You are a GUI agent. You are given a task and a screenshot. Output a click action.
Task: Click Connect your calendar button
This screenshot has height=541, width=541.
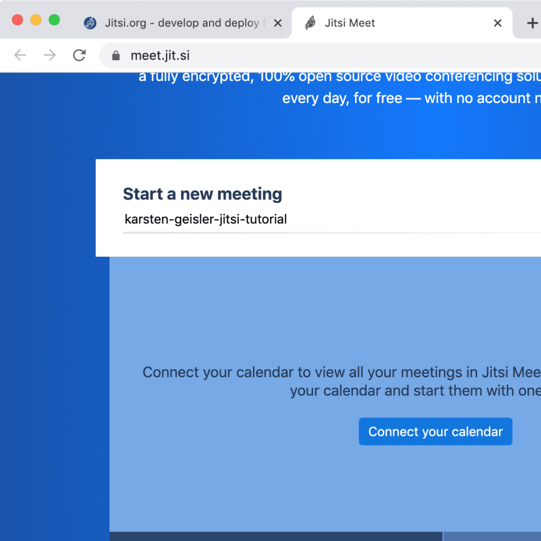(435, 432)
